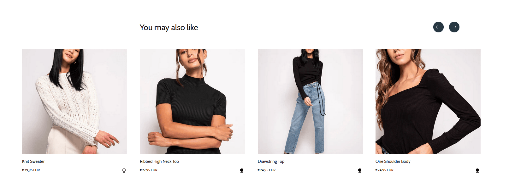Open the Drawstring Top product photo

(x=310, y=101)
